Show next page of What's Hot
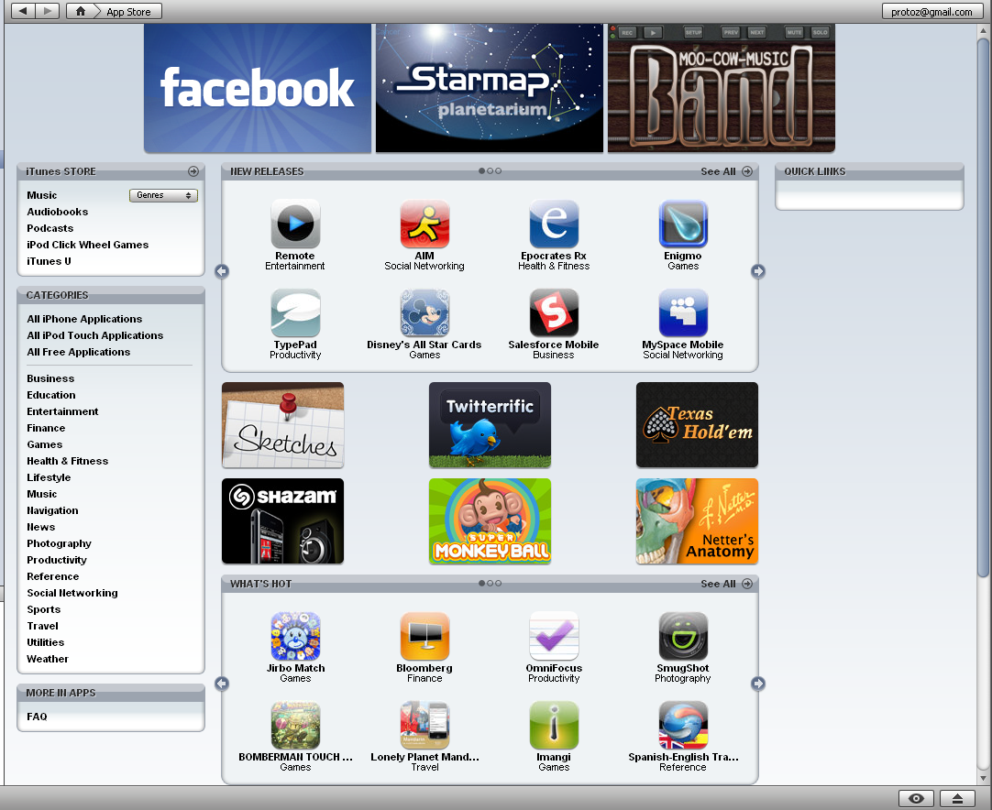Screen dimensions: 992x810 click(x=758, y=684)
